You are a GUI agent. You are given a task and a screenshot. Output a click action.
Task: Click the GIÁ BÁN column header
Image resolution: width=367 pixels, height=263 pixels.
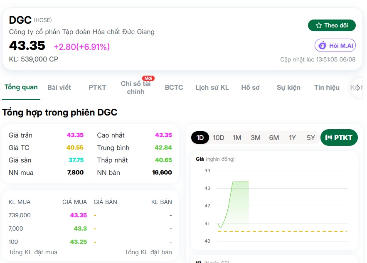pos(105,202)
